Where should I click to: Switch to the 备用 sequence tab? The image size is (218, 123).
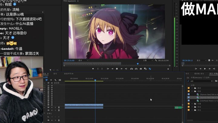click(55, 73)
